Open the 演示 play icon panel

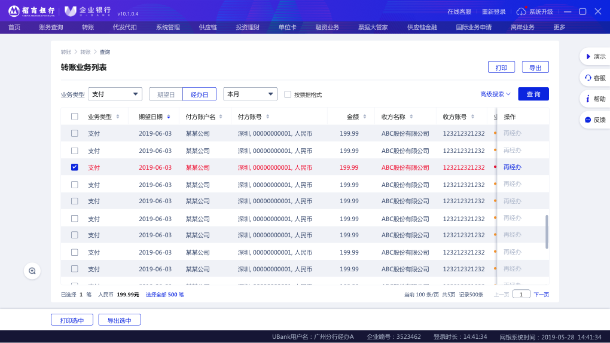(588, 57)
